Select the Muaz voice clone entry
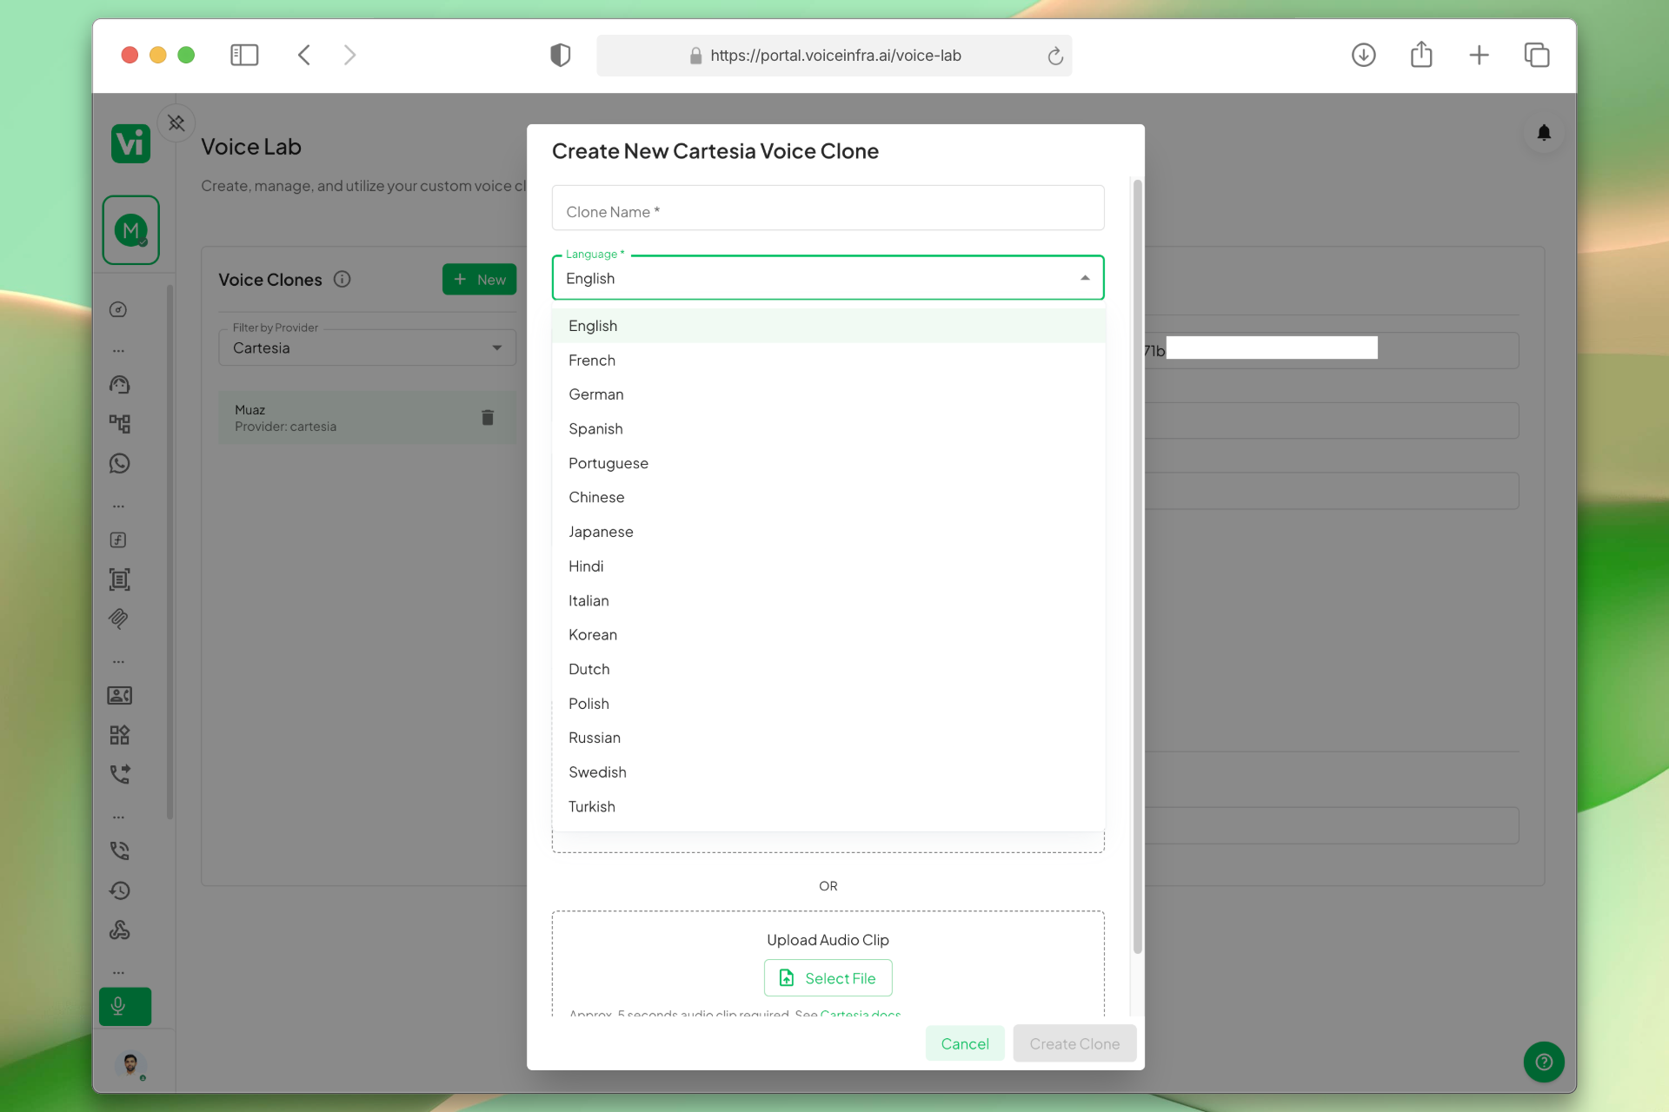This screenshot has width=1669, height=1112. point(368,418)
